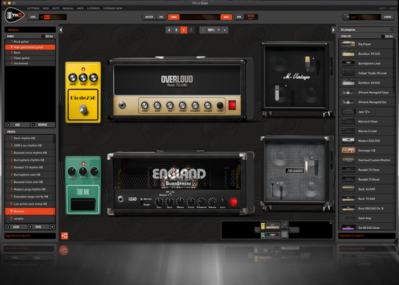The width and height of the screenshot is (399, 285).
Task: Click the rig overview minimap thumbnail
Action: click(277, 230)
